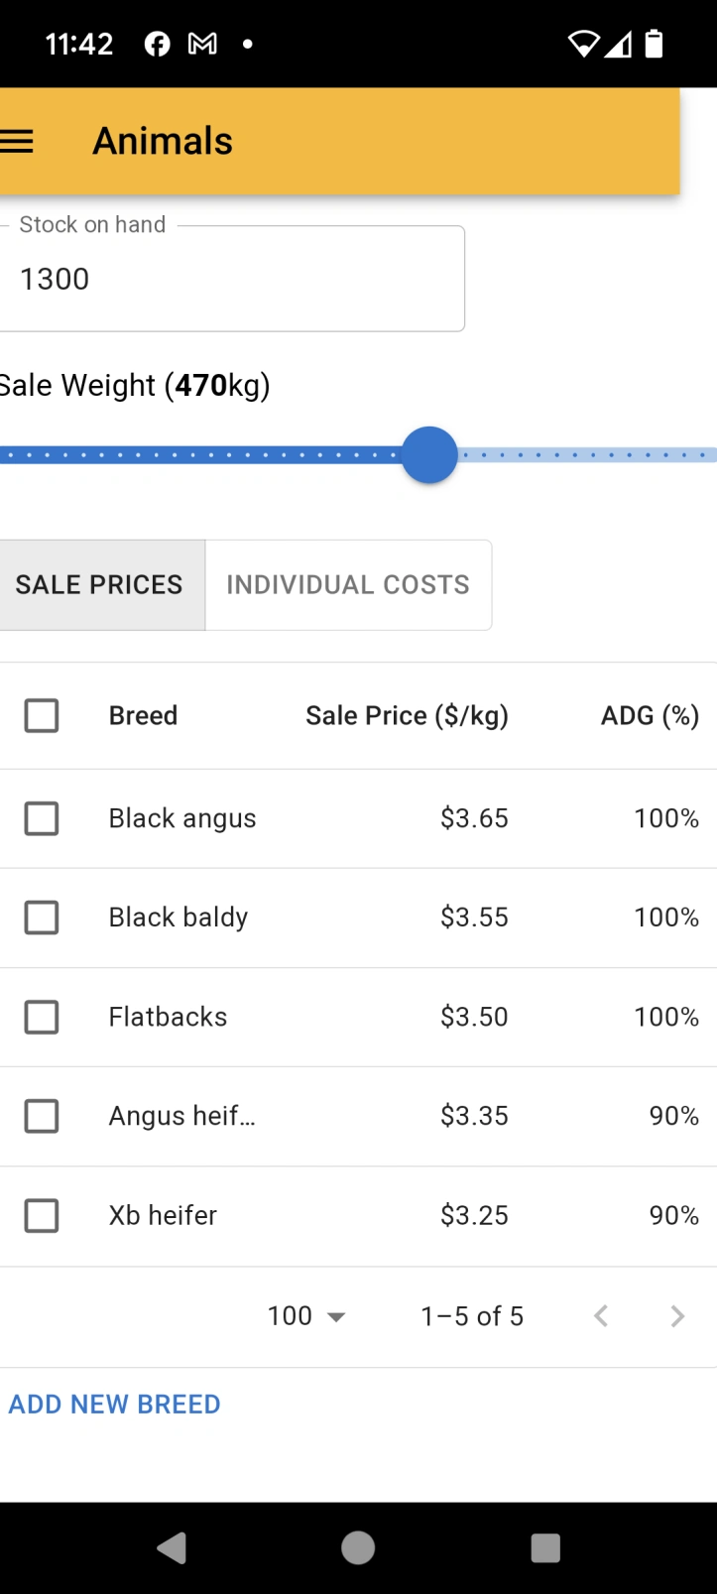Go to next page of breeds table

coord(677,1316)
